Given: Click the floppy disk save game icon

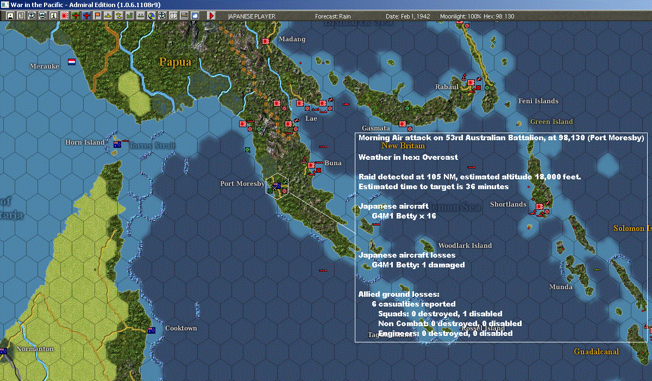Looking at the screenshot, I should pos(10,16).
